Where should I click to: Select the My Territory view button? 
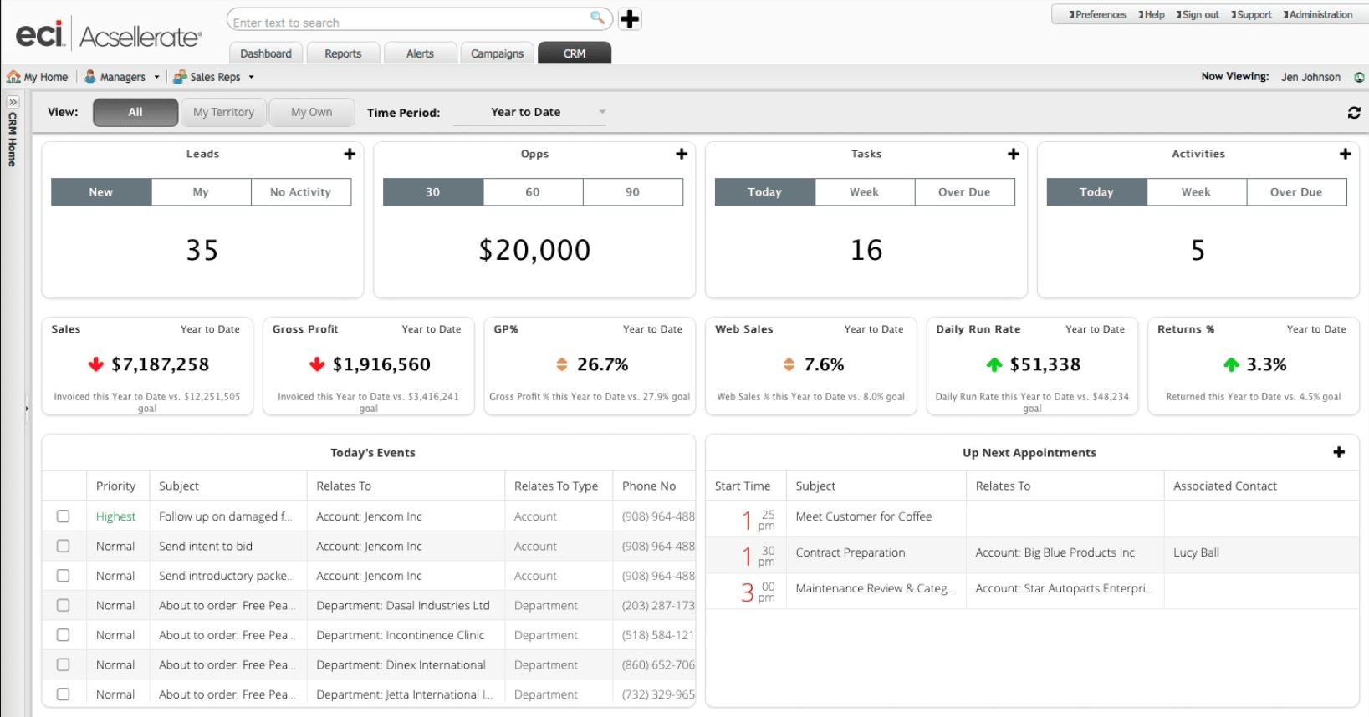point(223,112)
